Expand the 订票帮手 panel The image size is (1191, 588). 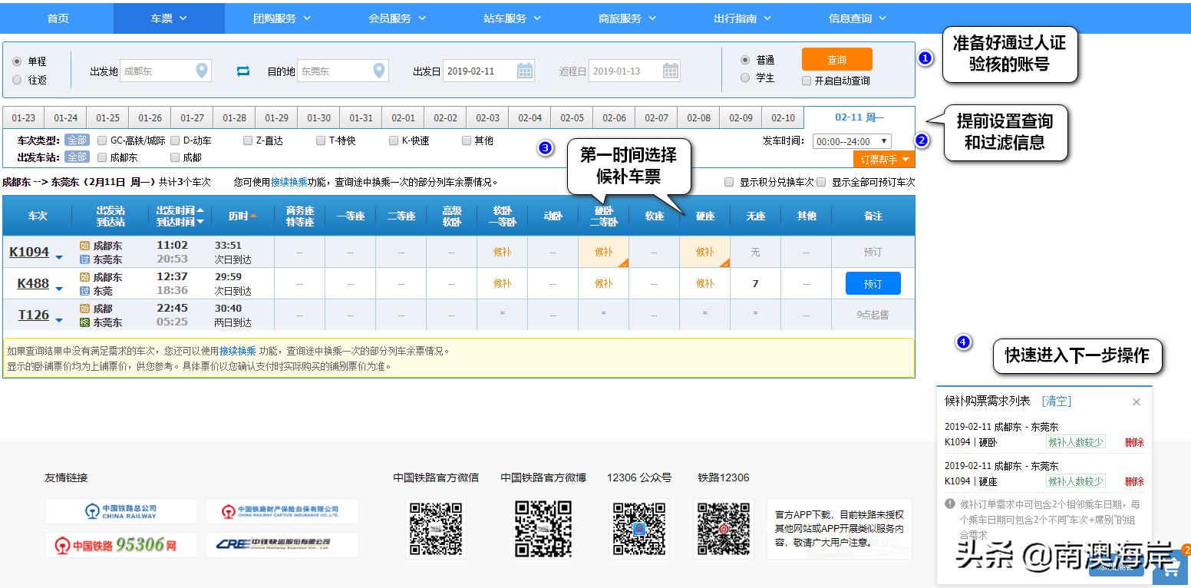click(x=884, y=159)
